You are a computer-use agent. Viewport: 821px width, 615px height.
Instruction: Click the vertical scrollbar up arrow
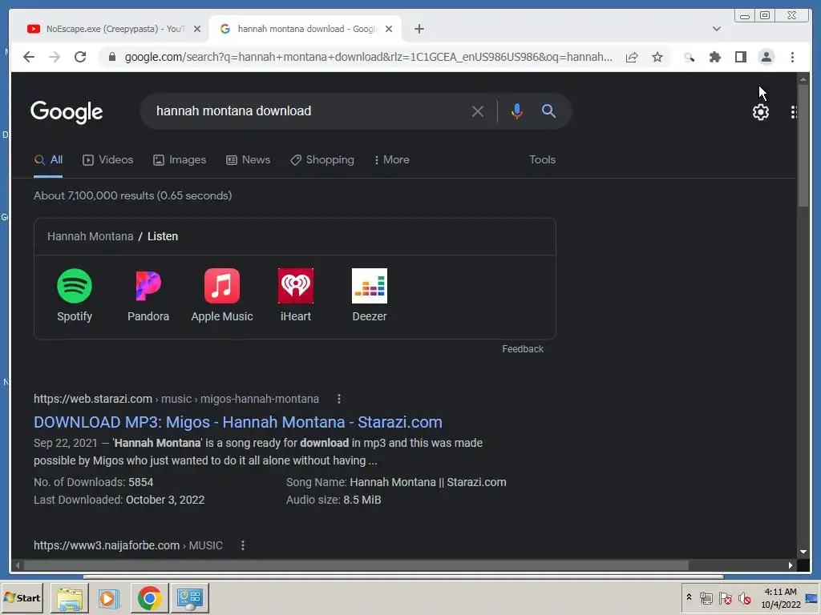[x=803, y=79]
